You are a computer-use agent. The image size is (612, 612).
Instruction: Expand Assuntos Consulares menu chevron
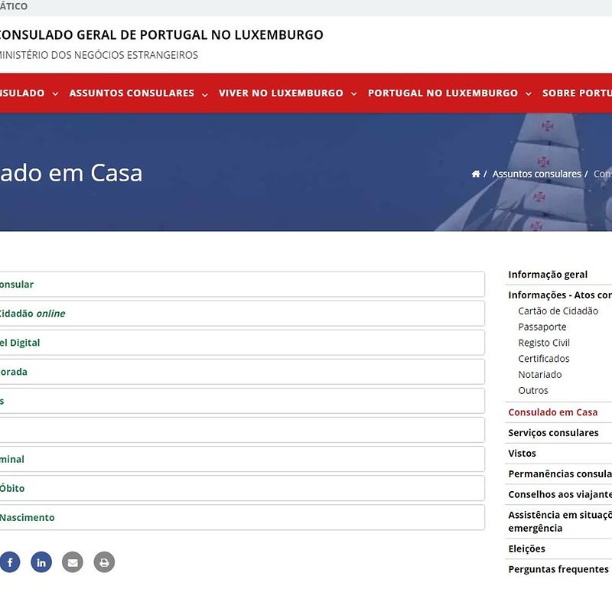205,94
